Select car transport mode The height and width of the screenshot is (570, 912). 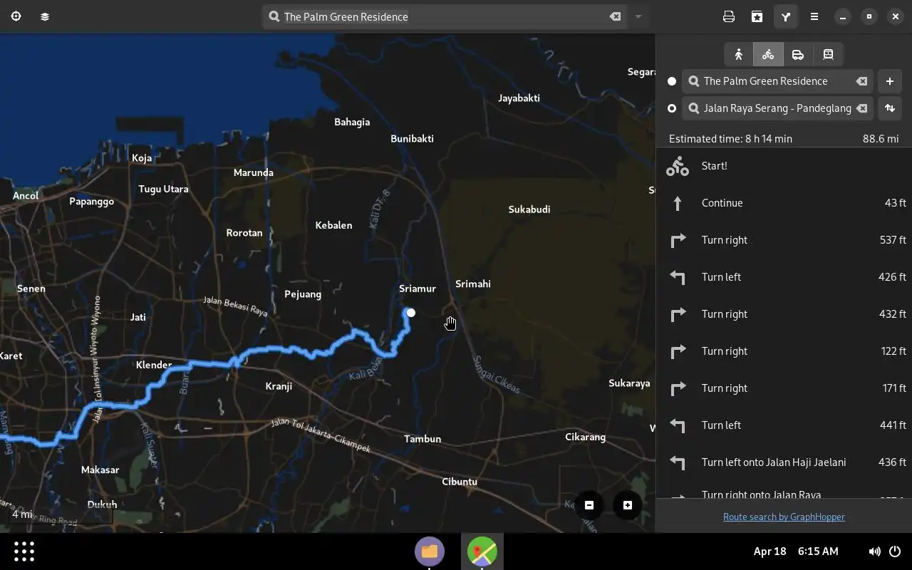click(798, 54)
